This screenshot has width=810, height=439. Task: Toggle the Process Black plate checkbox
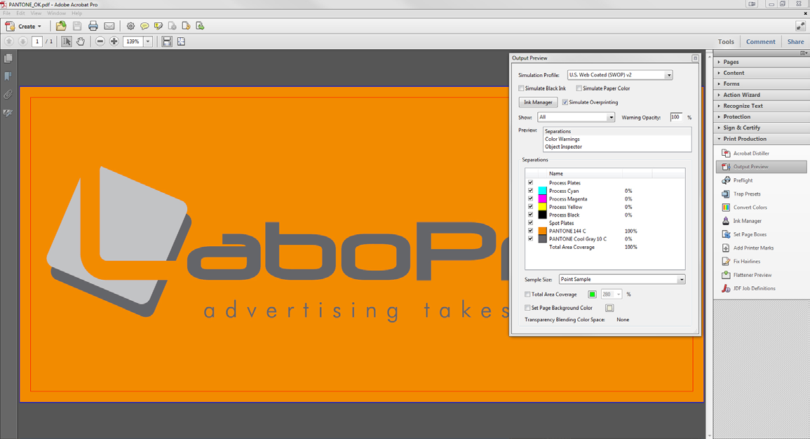(530, 215)
